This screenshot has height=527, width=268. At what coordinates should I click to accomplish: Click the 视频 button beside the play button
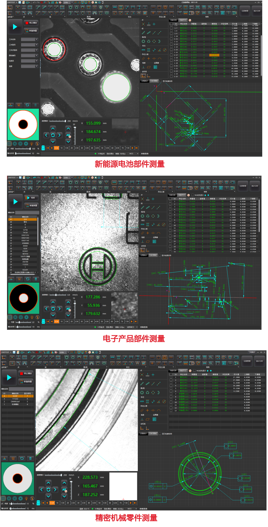(31, 198)
